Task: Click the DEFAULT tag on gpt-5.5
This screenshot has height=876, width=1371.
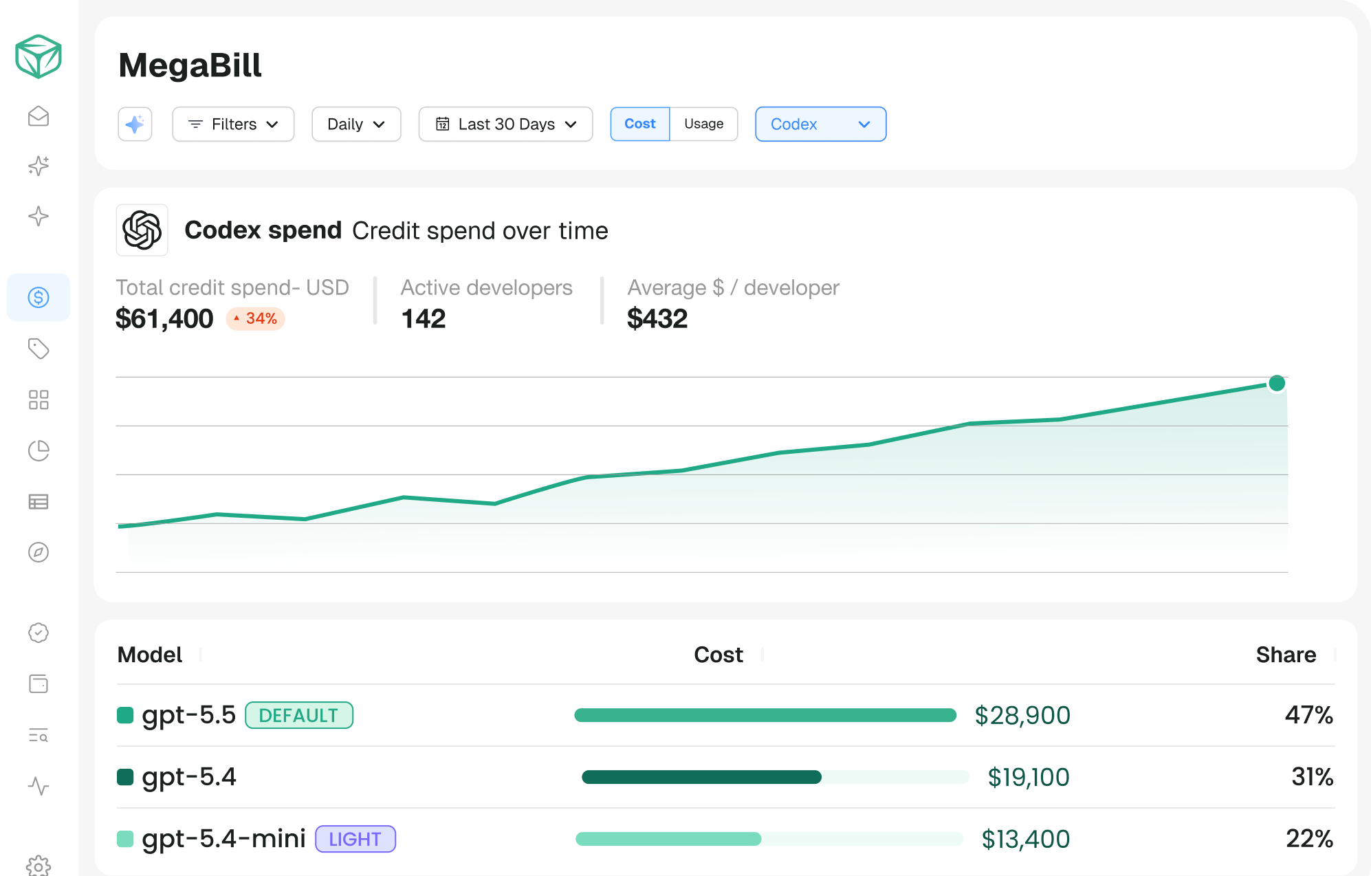Action: (299, 715)
